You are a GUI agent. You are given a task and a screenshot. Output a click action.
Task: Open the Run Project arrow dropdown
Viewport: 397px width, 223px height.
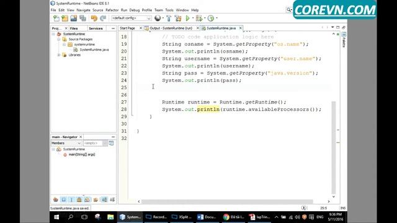[193, 18]
